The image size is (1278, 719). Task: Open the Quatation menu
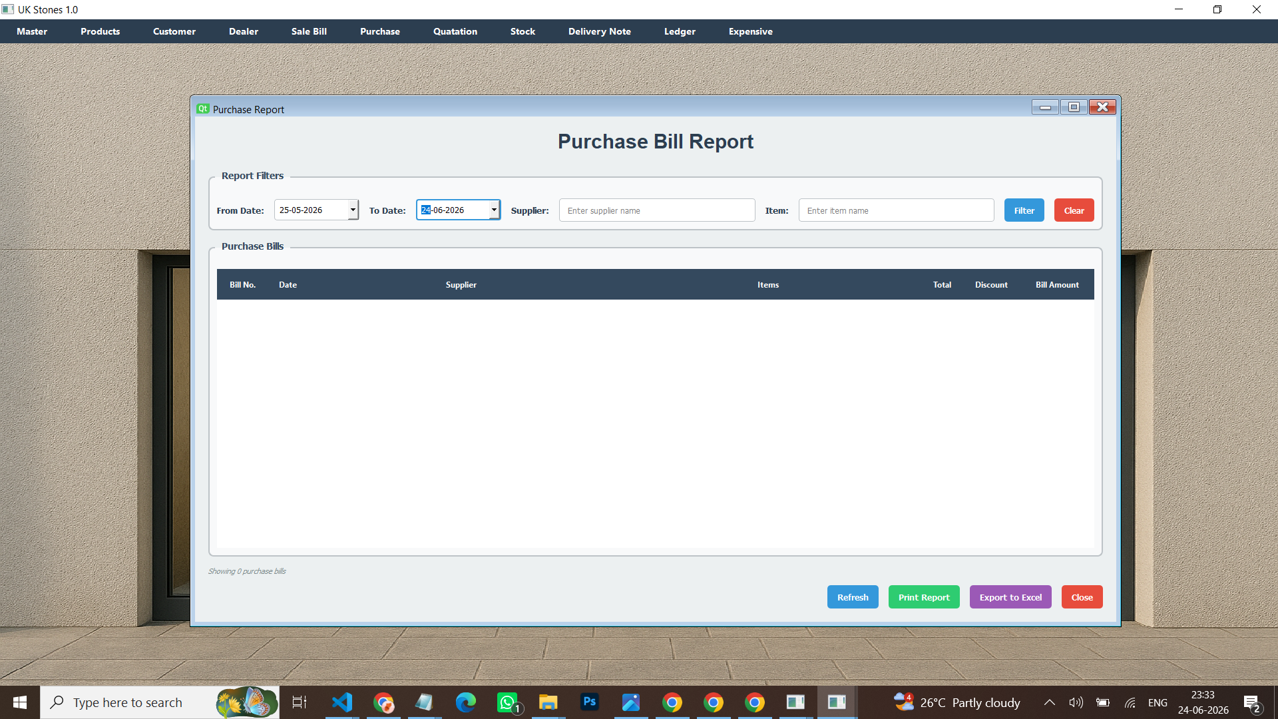click(x=455, y=31)
